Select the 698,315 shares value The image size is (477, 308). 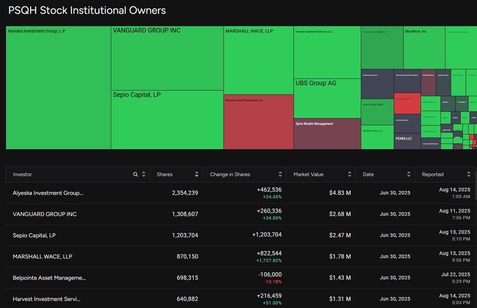[x=187, y=278]
